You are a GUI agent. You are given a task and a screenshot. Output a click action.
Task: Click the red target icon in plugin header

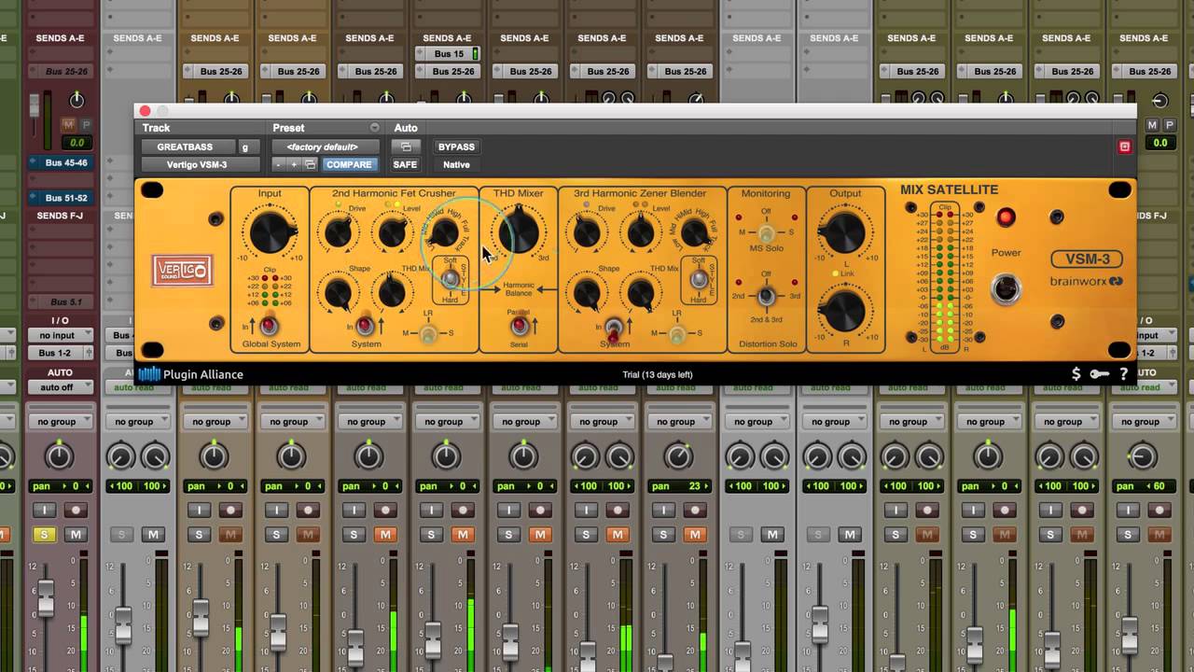1124,147
